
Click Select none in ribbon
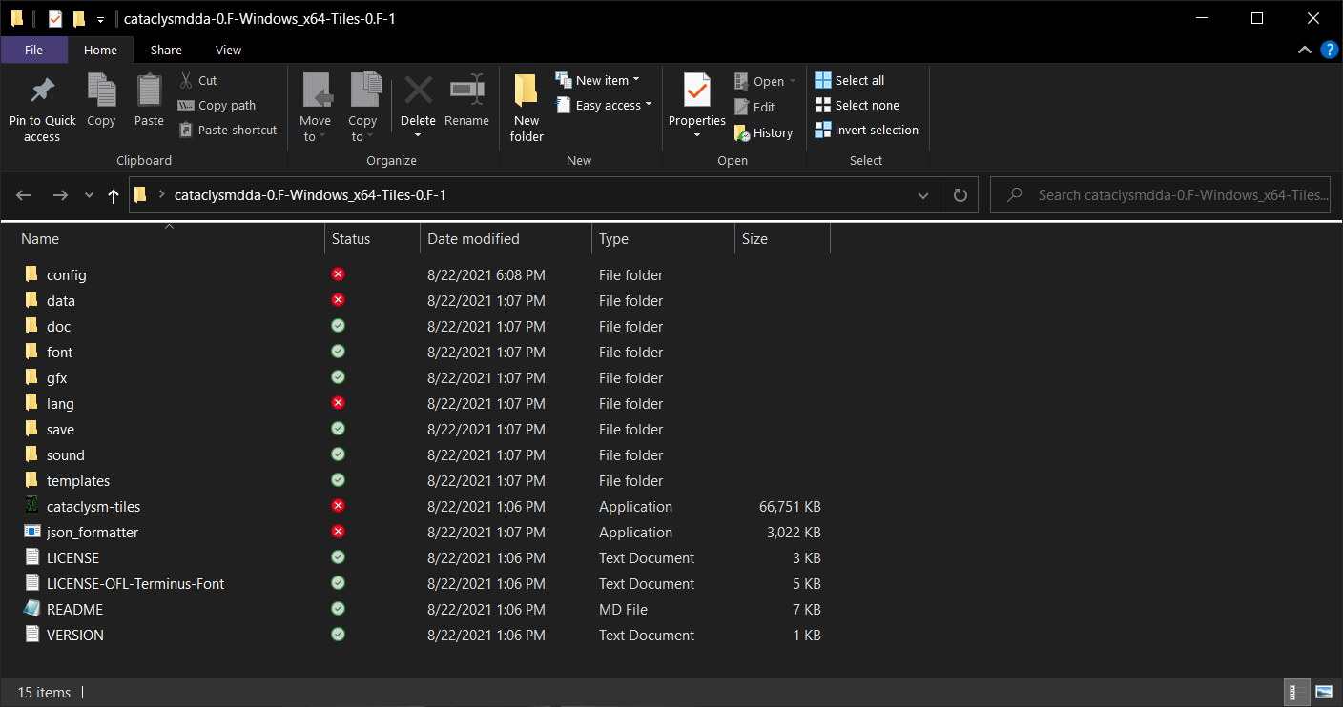(857, 106)
